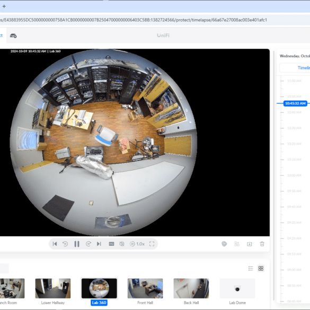Open the Protect tab in the header
Screen dimensions: 310x310
[1, 36]
